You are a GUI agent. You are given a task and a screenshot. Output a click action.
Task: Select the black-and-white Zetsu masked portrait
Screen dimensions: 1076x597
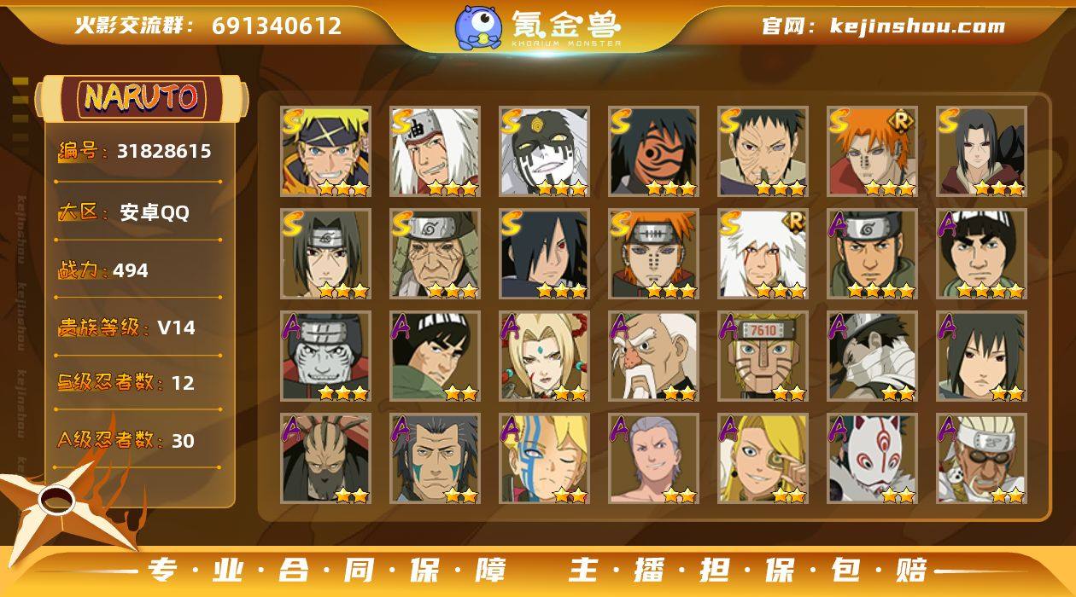click(x=545, y=152)
